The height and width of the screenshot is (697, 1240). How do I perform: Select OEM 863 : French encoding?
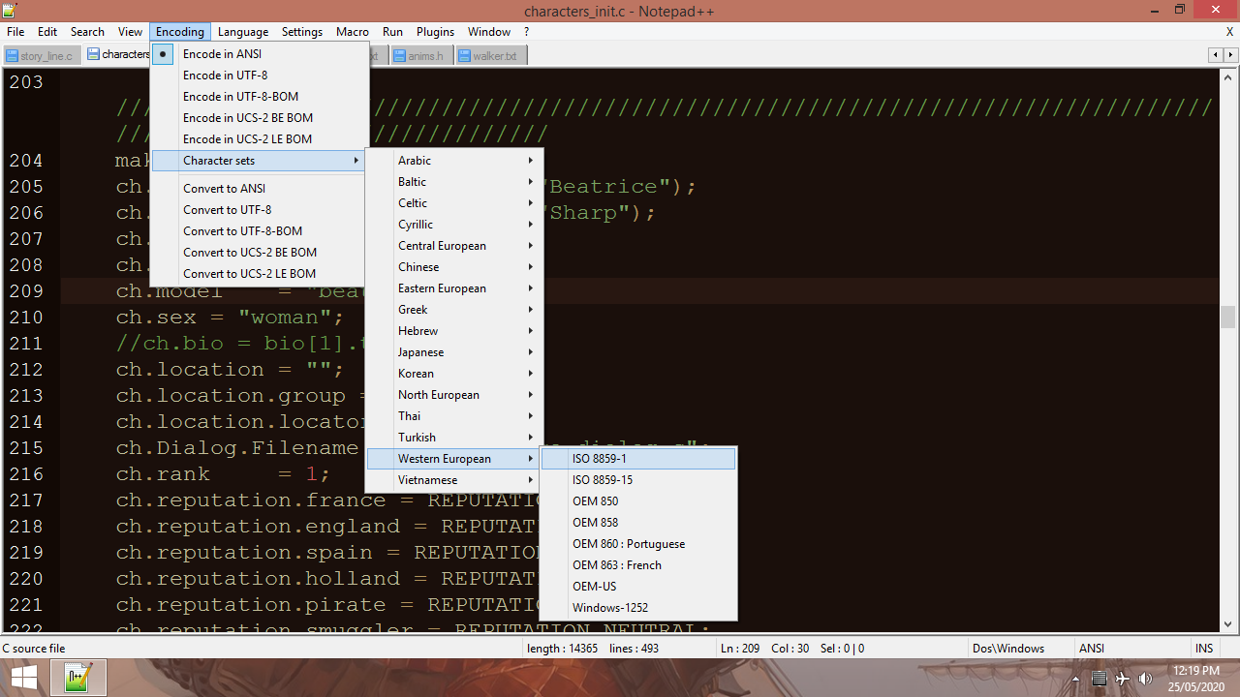[638, 565]
